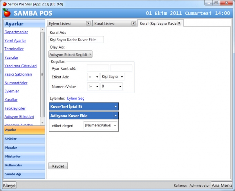Screen dimensions: 235x191
Task: Open the NumericValue 0 value dropdown
Action: pyautogui.click(x=112, y=86)
